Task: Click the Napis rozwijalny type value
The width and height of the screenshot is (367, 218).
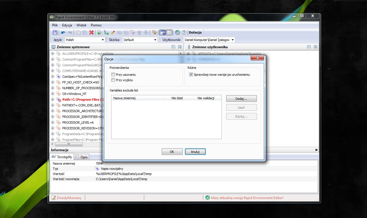Action: [x=112, y=169]
